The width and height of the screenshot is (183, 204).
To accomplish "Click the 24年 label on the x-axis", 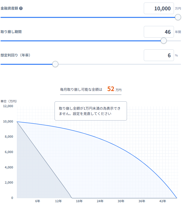I will tap(100, 201).
